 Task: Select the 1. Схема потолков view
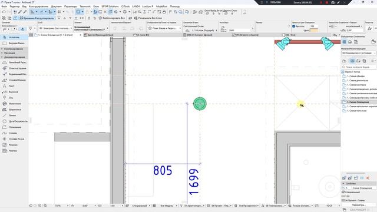coord(356,111)
